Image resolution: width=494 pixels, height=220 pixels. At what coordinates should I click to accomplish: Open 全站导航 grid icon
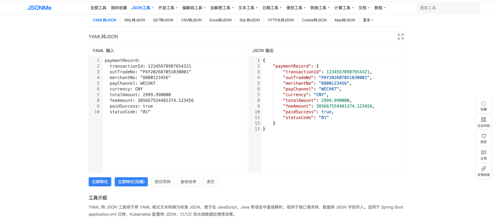point(483,122)
